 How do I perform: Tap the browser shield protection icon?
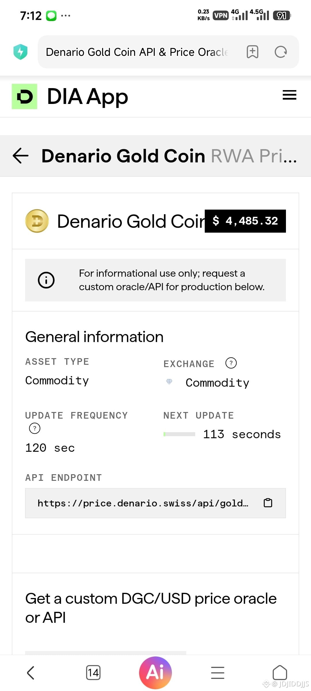(x=20, y=52)
